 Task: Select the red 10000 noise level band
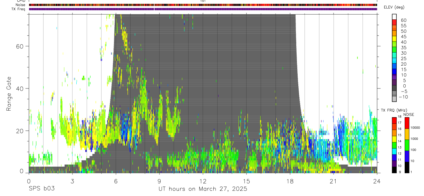click(x=407, y=123)
